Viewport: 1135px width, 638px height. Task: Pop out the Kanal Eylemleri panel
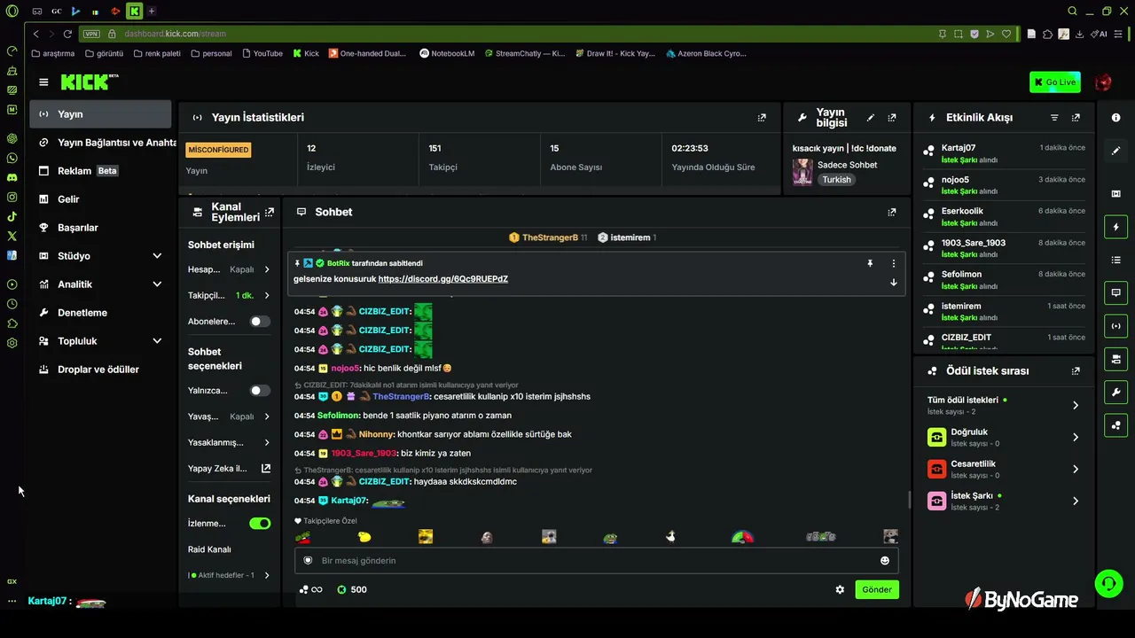tap(270, 212)
